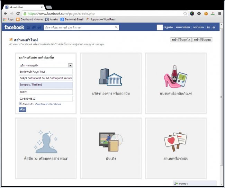Choose the Artist, Band or Public Figure silhouette

(46, 141)
